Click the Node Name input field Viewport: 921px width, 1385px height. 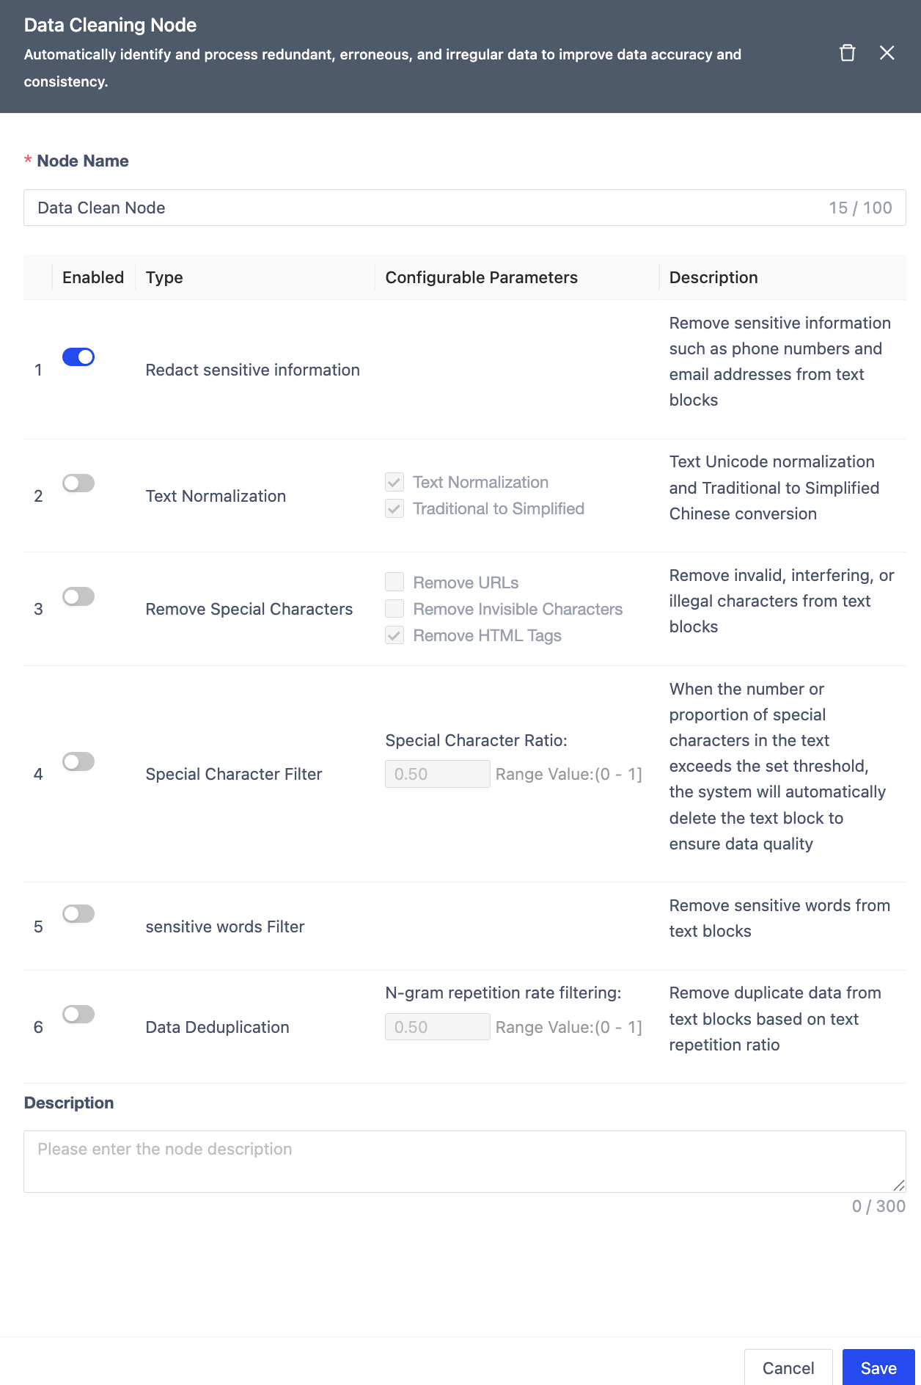[x=425, y=208]
